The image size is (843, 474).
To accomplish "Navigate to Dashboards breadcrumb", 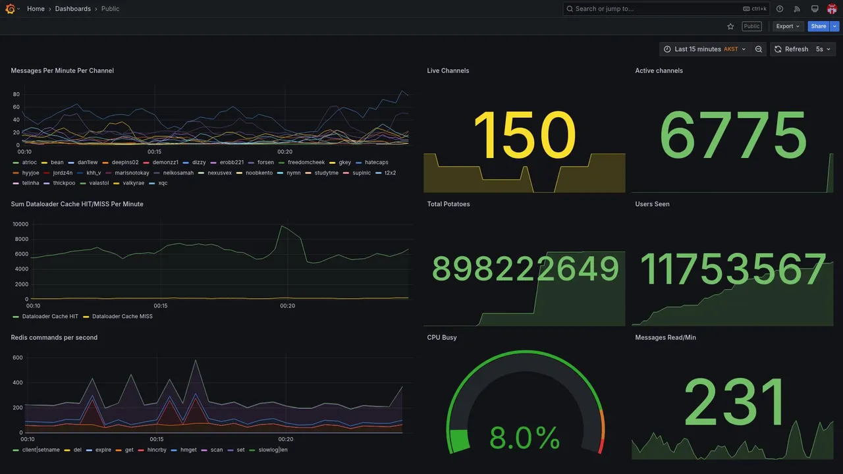I will [73, 9].
